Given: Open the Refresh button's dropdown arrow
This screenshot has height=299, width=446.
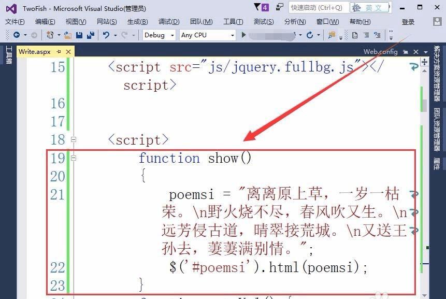Looking at the screenshot, I should point(319,35).
